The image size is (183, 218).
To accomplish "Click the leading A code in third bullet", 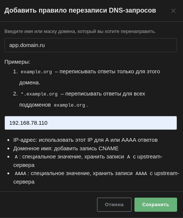I will pos(16,157).
